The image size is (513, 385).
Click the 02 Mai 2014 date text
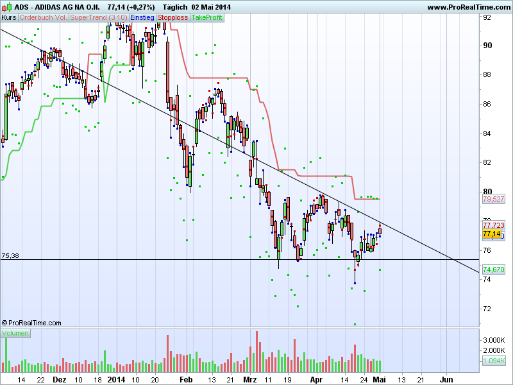[211, 7]
